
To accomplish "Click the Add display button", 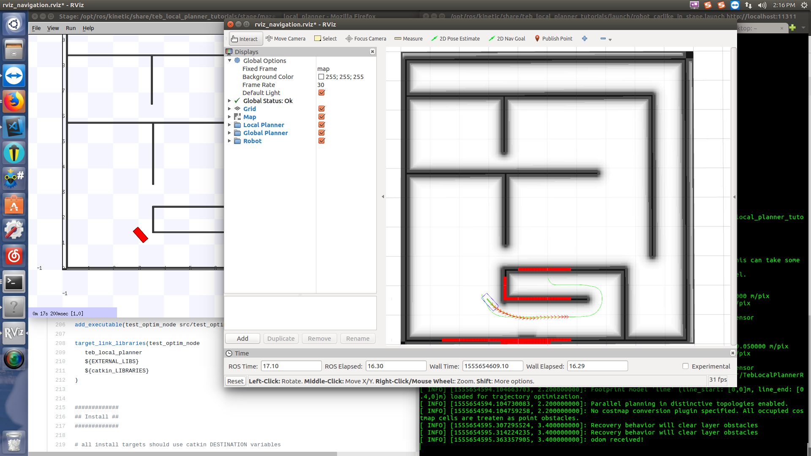I will tap(242, 339).
